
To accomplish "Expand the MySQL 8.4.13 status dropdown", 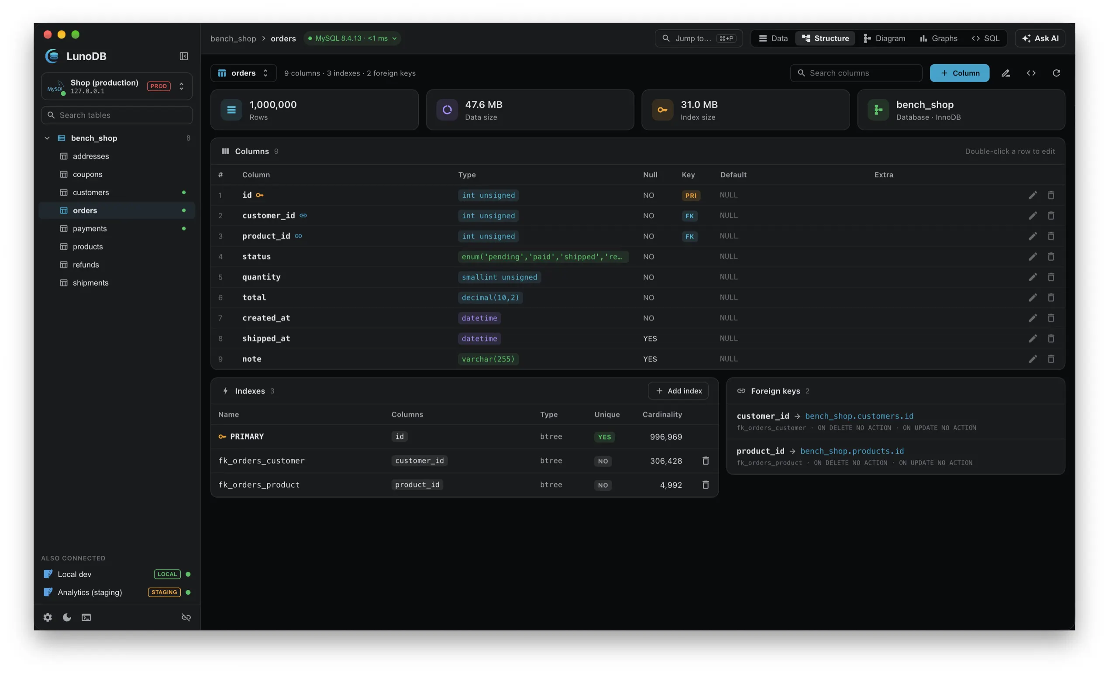I will (352, 38).
